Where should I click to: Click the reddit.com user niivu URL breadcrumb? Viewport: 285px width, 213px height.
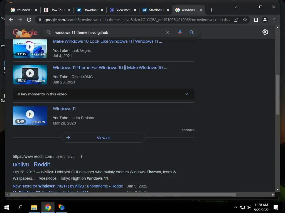click(44, 156)
